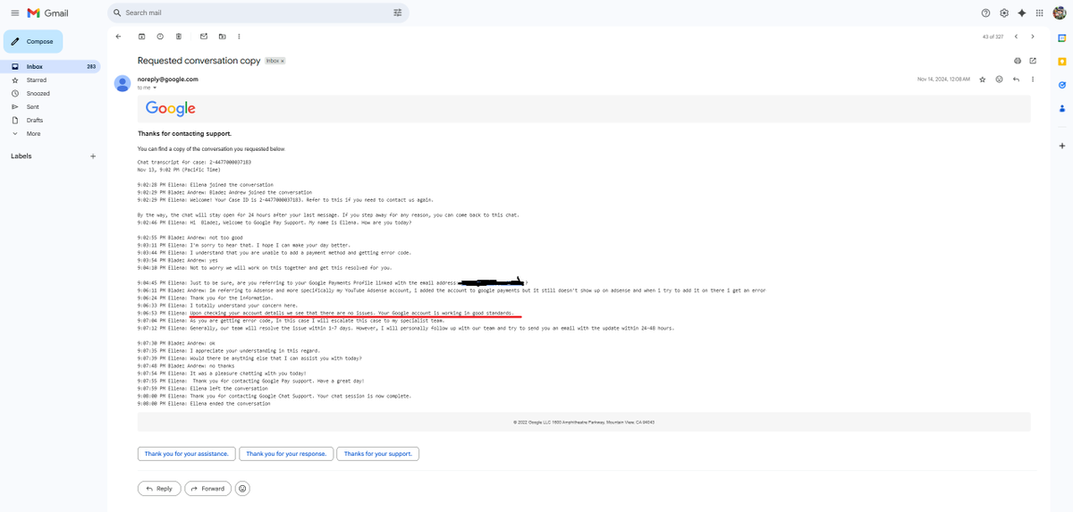Open the main menu hamburger icon
This screenshot has height=512, width=1073.
pos(14,13)
